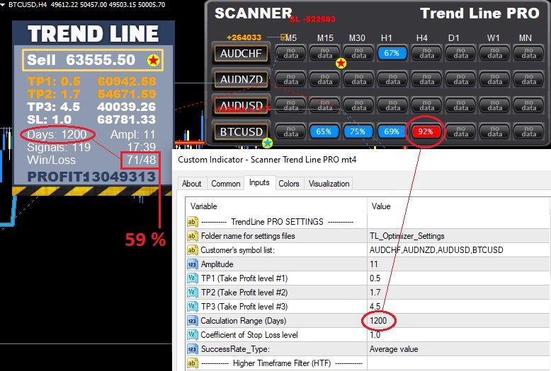Click the H4 timeframe header in scanner
The image size is (551, 371).
(421, 37)
